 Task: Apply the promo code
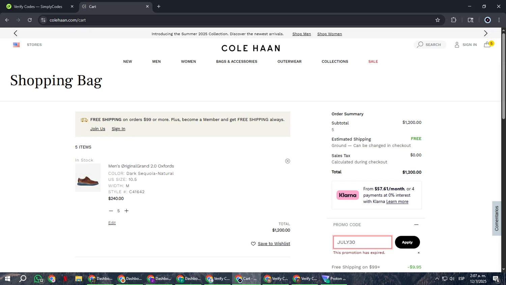click(x=407, y=242)
